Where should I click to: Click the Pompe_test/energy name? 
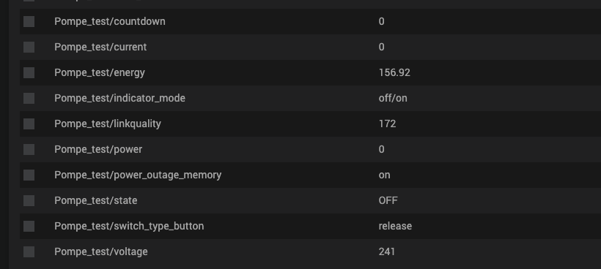(100, 72)
